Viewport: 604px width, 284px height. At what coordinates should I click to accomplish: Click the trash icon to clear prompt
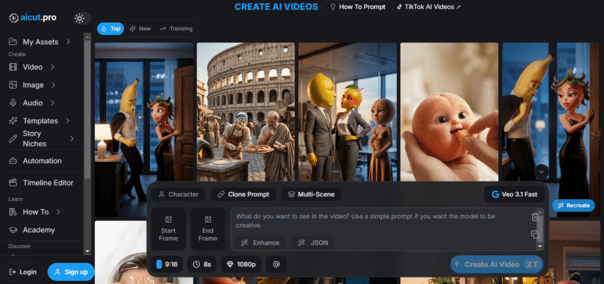coord(534,217)
